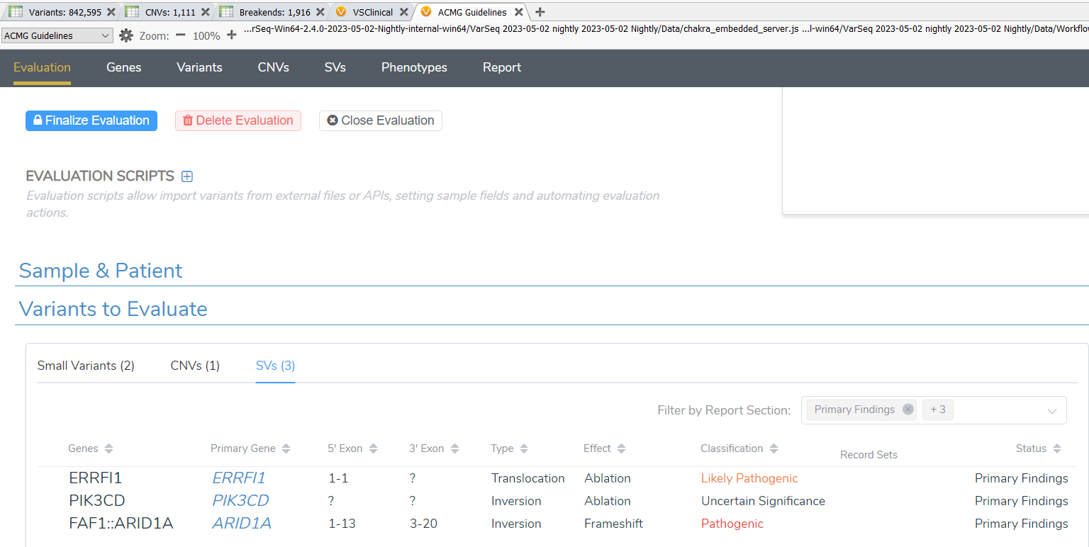
Task: Click Finalize Evaluation button
Action: click(91, 120)
